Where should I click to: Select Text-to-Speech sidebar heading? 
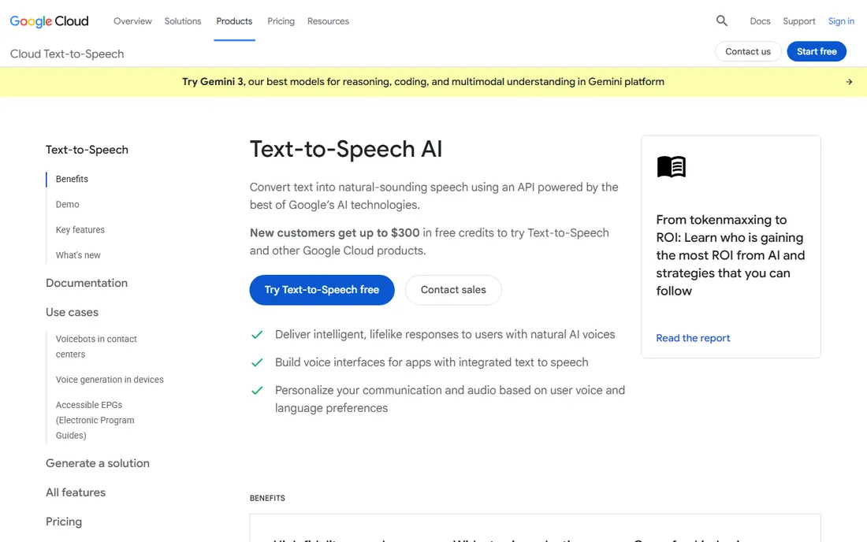87,150
